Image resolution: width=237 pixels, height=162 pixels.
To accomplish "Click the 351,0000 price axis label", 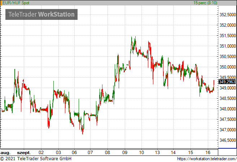I will coord(228,46).
